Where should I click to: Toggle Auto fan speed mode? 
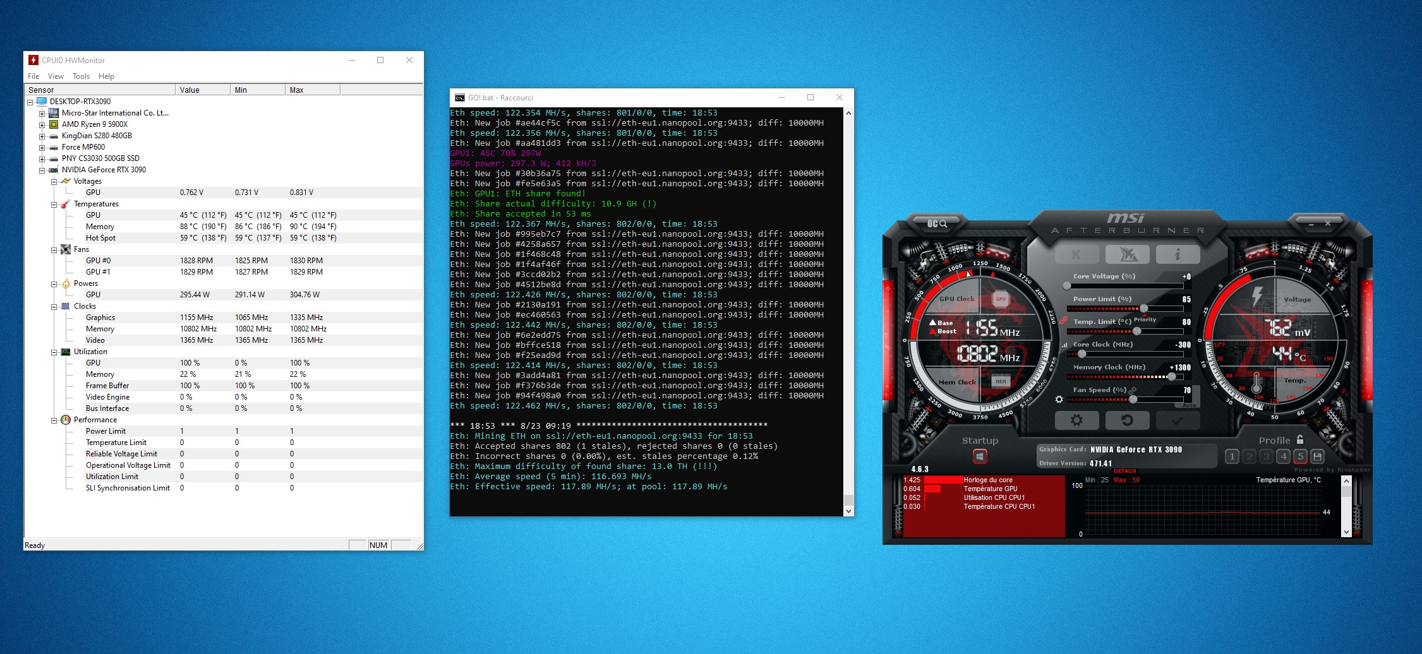pos(1190,405)
